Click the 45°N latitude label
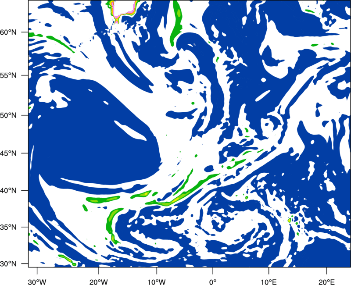This screenshot has width=351, height=285. tap(8, 153)
